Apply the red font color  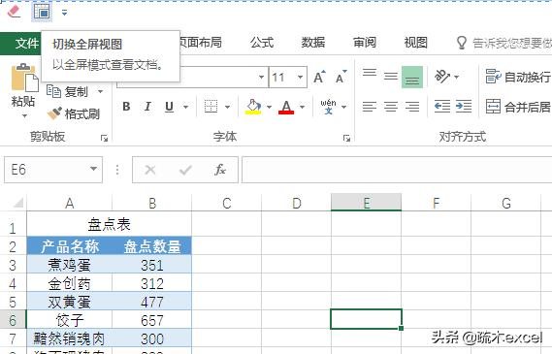(x=286, y=107)
